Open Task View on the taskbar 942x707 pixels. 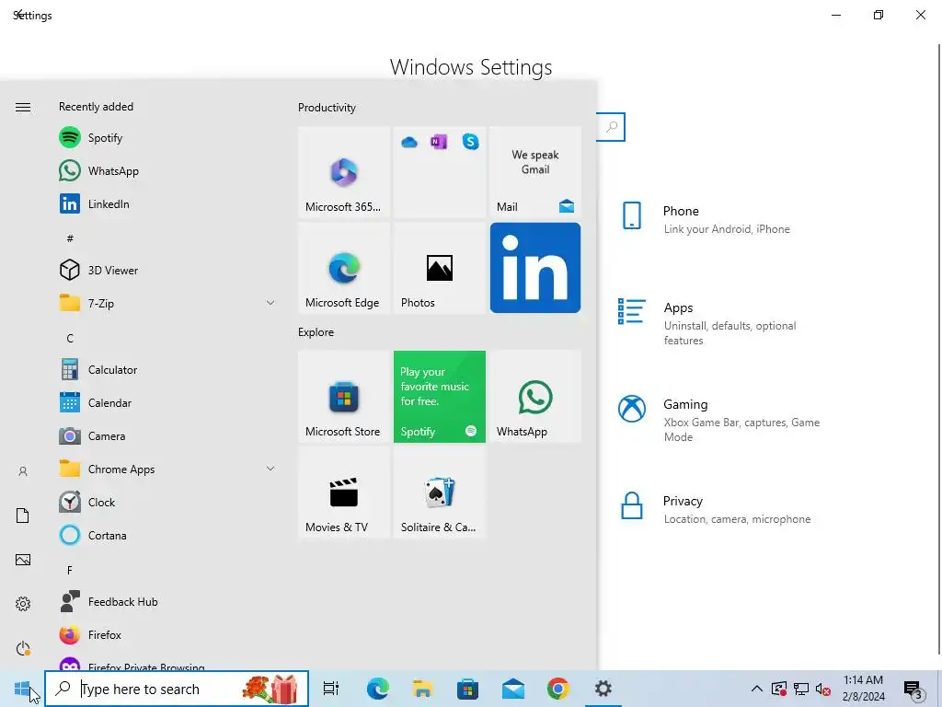point(331,689)
